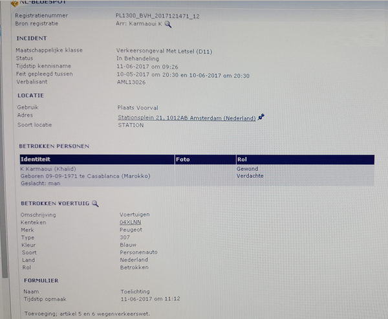This screenshot has width=388, height=319.
Task: Click the Rol column header
Action: 242,159
